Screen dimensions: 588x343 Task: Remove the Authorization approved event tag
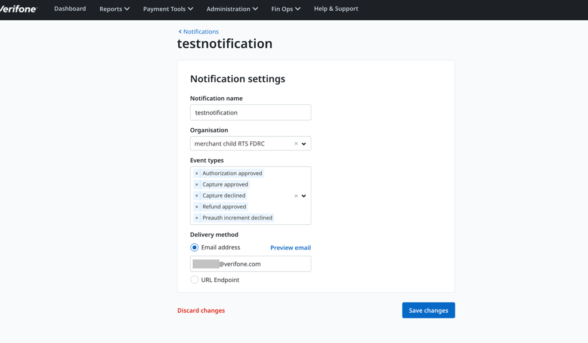coord(197,174)
